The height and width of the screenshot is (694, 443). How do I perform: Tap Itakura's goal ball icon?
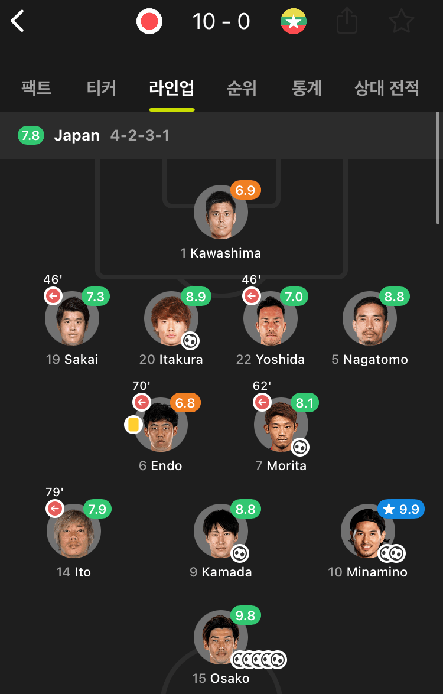point(190,341)
